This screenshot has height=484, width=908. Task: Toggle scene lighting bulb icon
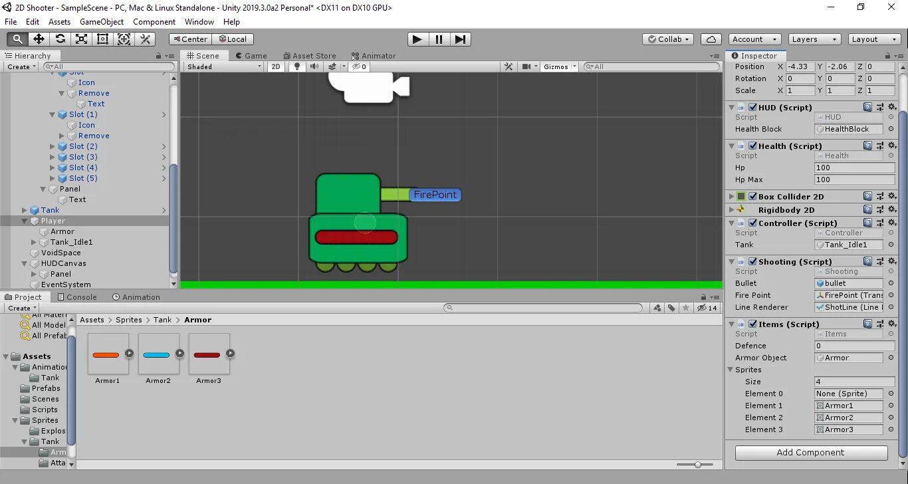(296, 66)
